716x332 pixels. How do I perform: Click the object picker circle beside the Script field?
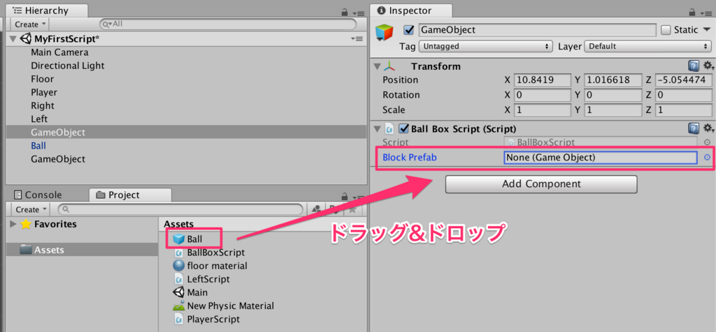tap(707, 142)
